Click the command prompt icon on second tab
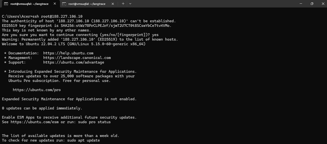 tap(64, 4)
